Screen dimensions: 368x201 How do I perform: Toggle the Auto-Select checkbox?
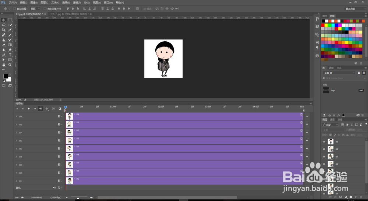click(x=14, y=9)
